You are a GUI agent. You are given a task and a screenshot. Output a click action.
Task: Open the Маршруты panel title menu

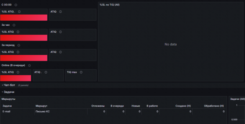[8, 99]
